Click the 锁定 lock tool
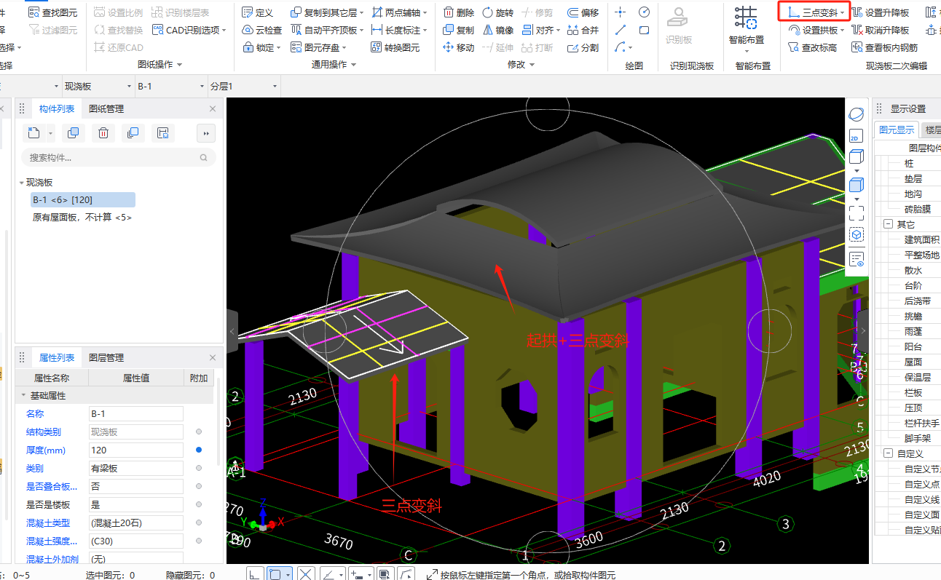 click(261, 47)
